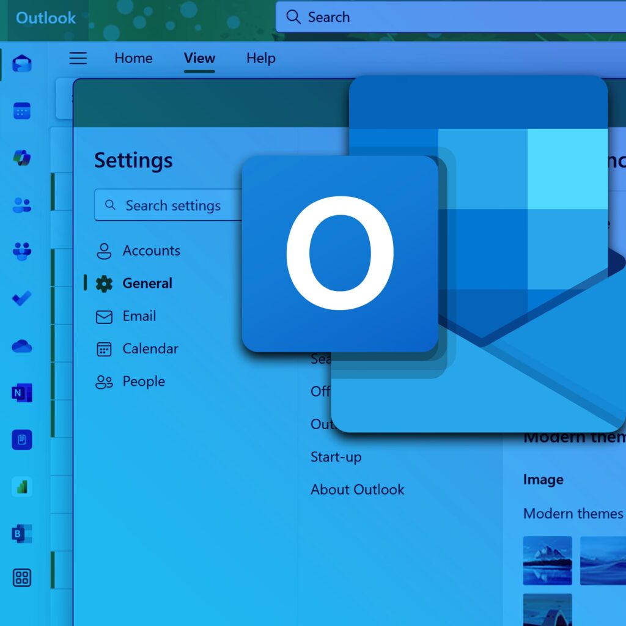Open the Mail icon in sidebar

22,64
